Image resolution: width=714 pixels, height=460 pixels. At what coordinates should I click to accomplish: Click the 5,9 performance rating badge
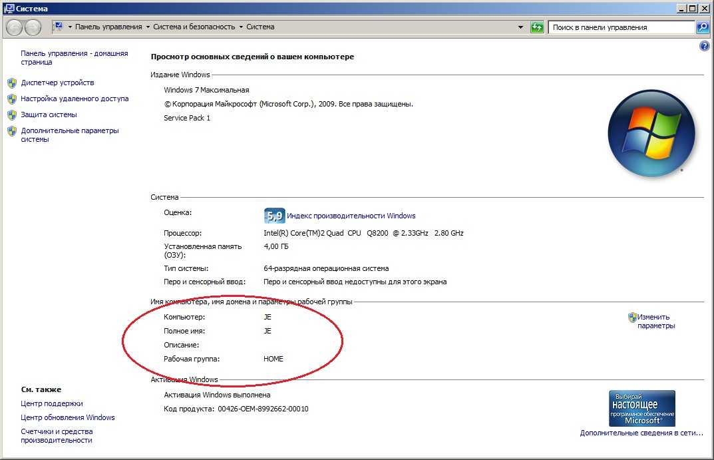click(x=274, y=216)
